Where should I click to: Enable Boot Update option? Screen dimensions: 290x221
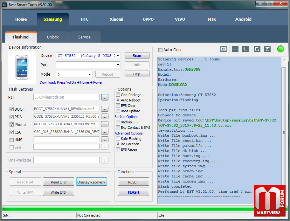(x=118, y=111)
